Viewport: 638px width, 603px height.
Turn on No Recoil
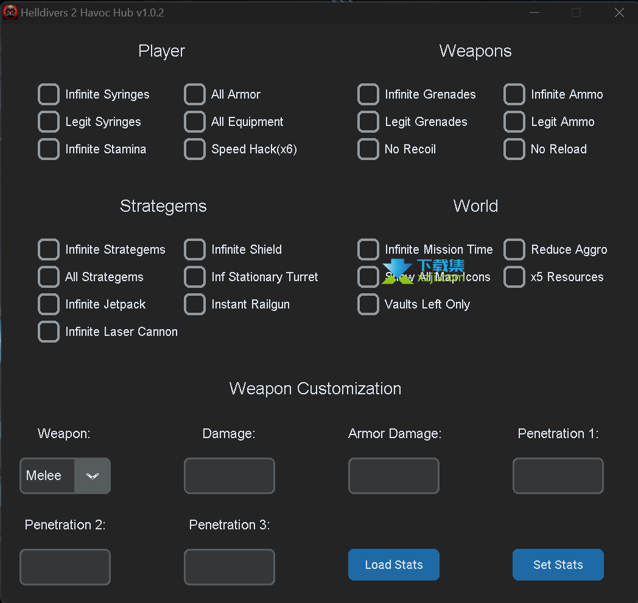tap(368, 149)
